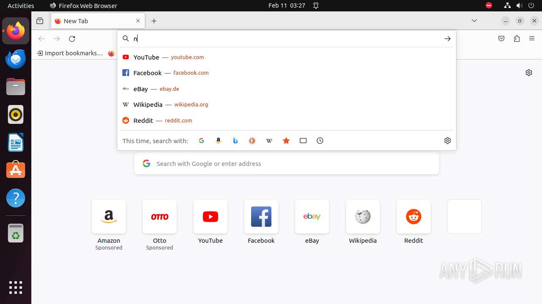Open Thunderbird Mail from dock
Screen dimensions: 542x304
(16, 59)
